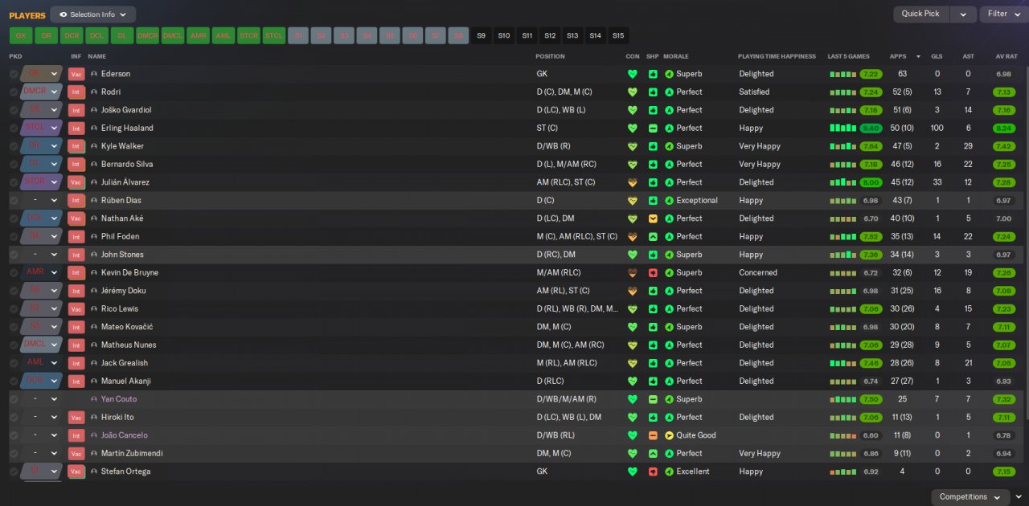Open the Competitions dropdown
The image size is (1029, 506).
(970, 497)
